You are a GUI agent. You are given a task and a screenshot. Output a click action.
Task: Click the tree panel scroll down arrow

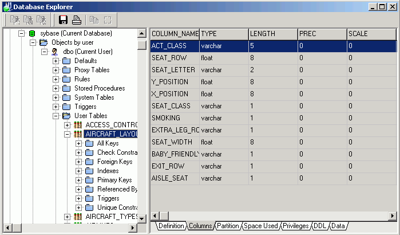click(x=141, y=218)
